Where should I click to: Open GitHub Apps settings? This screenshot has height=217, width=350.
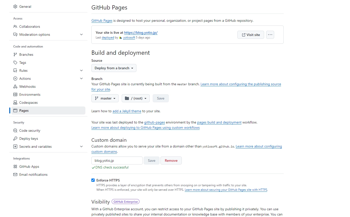tap(48, 166)
